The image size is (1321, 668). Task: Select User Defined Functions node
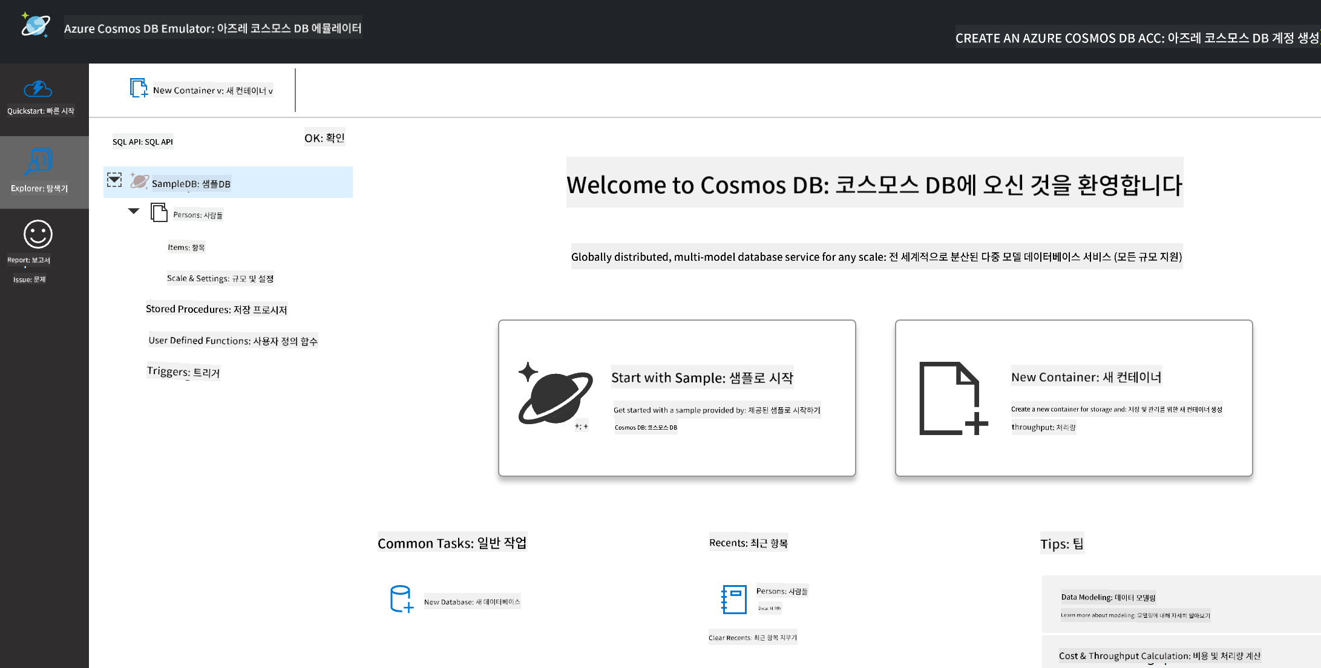click(233, 341)
